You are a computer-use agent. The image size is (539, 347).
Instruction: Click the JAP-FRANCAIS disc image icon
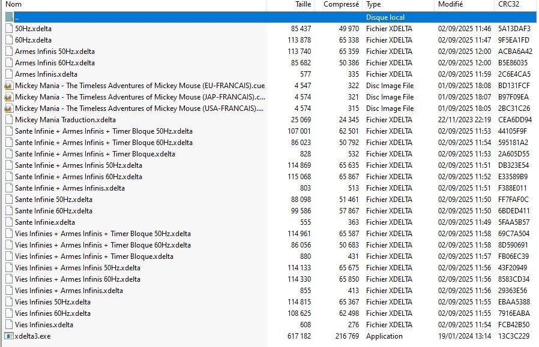pyautogui.click(x=8, y=97)
